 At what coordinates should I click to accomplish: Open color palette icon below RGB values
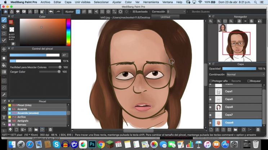coord(13,43)
